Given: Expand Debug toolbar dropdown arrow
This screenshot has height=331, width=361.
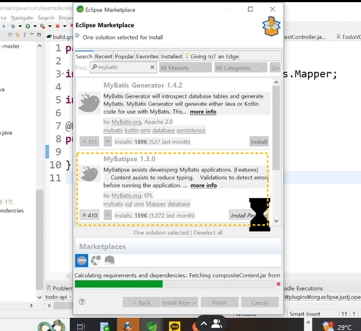Looking at the screenshot, I should pyautogui.click(x=20, y=26).
